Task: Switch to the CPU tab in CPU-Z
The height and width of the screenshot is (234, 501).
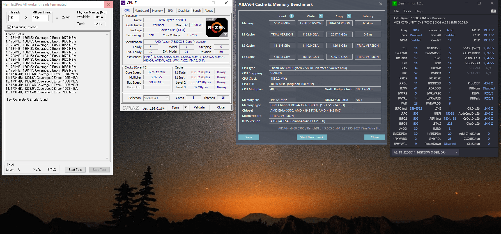Action: (127, 10)
